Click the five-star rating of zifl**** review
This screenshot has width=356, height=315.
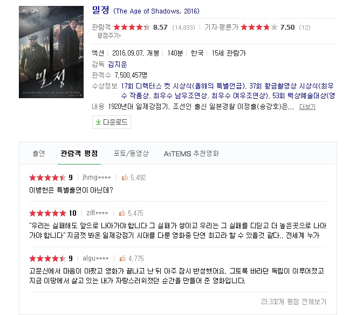click(x=47, y=213)
